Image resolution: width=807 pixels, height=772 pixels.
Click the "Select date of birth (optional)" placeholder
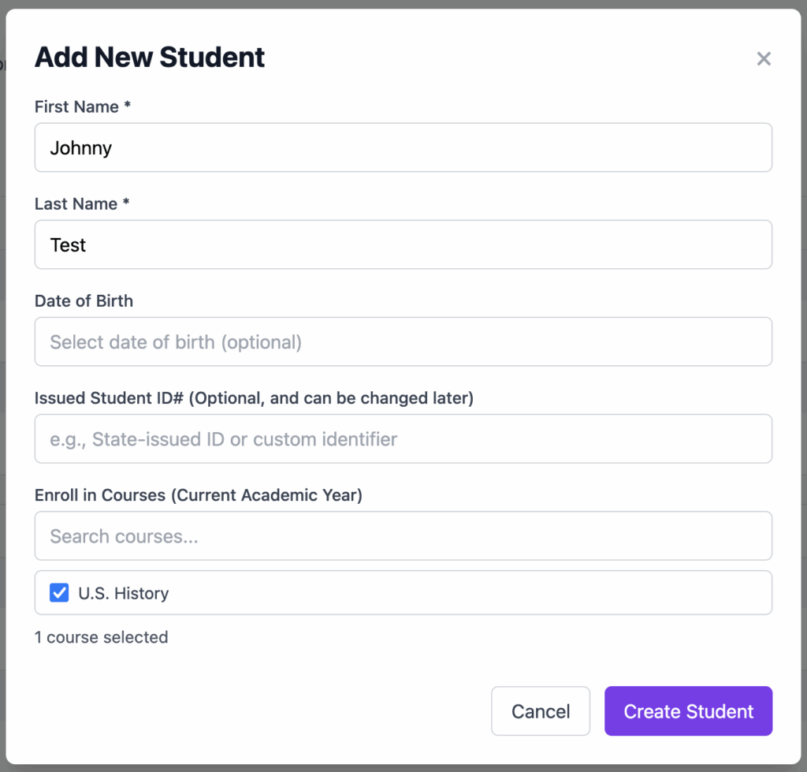(176, 342)
